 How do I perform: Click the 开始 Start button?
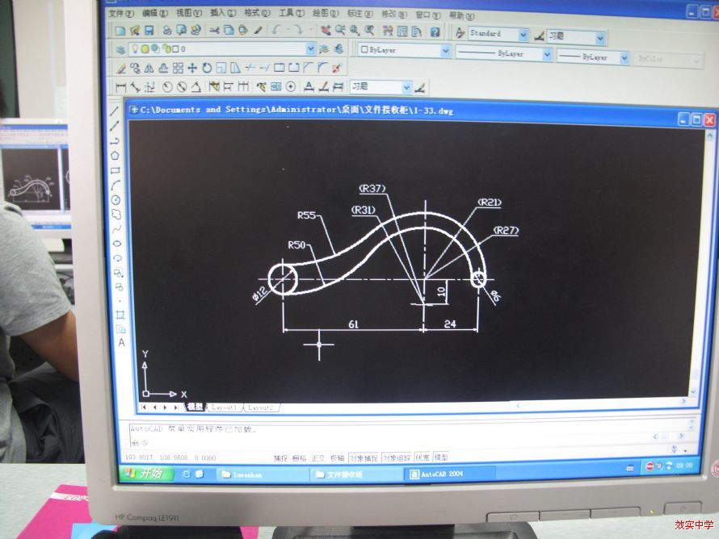pos(147,473)
